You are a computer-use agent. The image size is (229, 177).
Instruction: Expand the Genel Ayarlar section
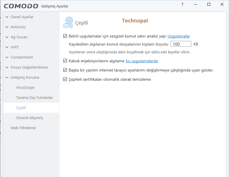point(7,17)
